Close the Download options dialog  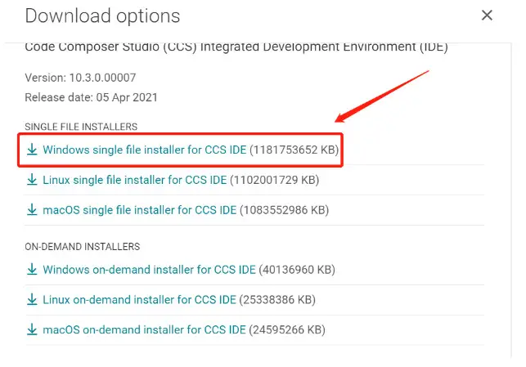(487, 16)
